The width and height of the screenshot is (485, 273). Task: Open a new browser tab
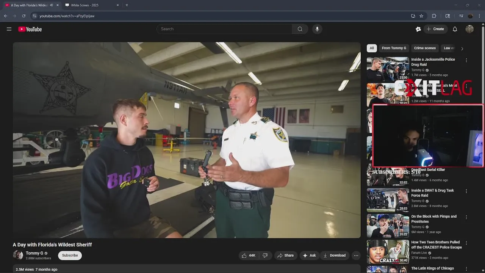pos(127,5)
